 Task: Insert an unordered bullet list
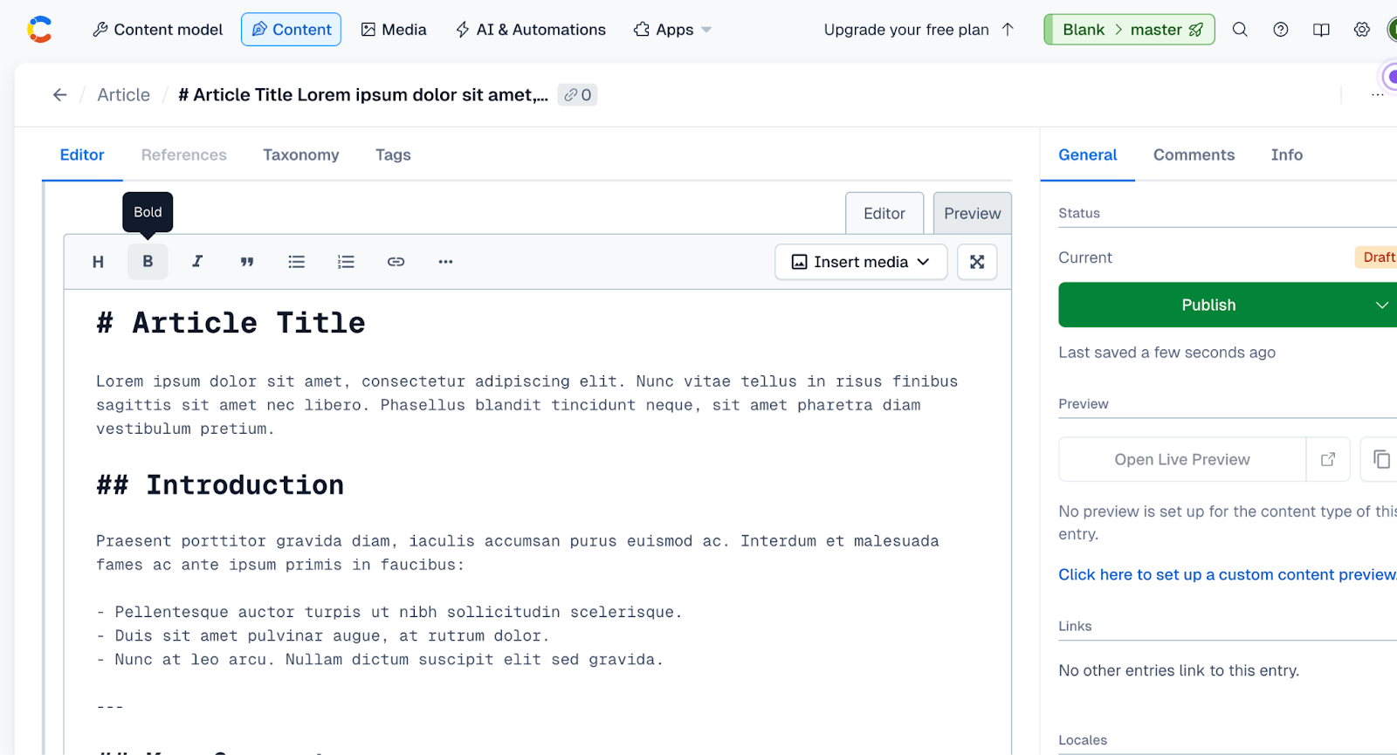click(x=297, y=262)
